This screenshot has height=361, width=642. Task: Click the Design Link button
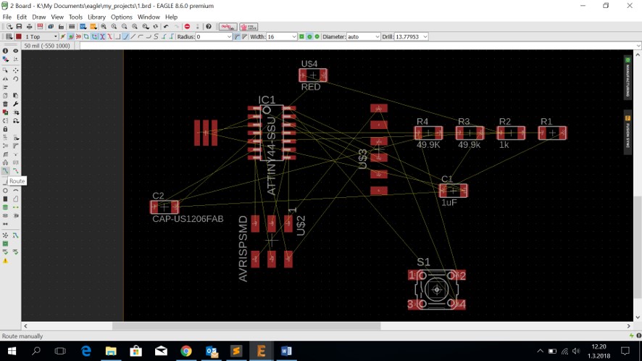[x=228, y=27]
